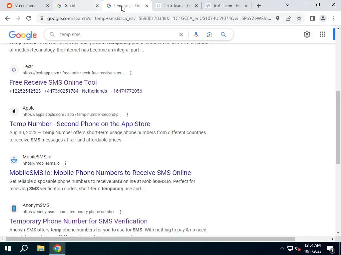Switch to first Textr Team tab
The width and height of the screenshot is (341, 255).
(x=177, y=6)
